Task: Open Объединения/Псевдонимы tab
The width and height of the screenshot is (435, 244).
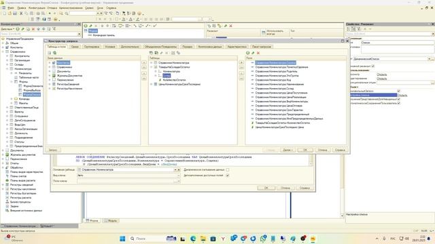Action: coord(160,47)
